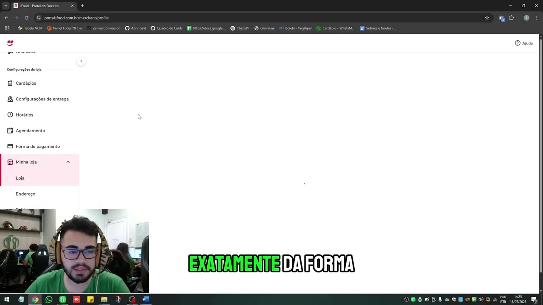This screenshot has height=305, width=543.
Task: Open the taskbar clock and calendar
Action: (518, 299)
